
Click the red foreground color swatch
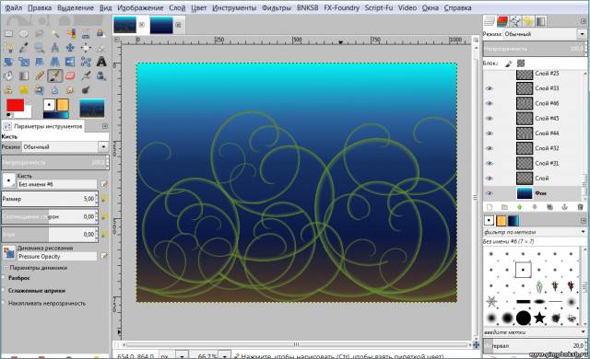[15, 105]
